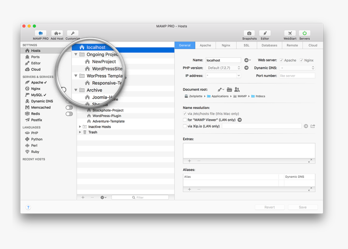Click the Add Host toolbar icon
Image resolution: width=348 pixels, height=249 pixels.
tap(57, 33)
